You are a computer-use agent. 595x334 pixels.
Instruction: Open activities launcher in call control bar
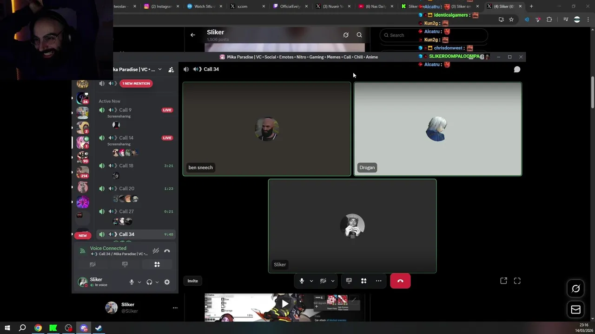click(364, 281)
